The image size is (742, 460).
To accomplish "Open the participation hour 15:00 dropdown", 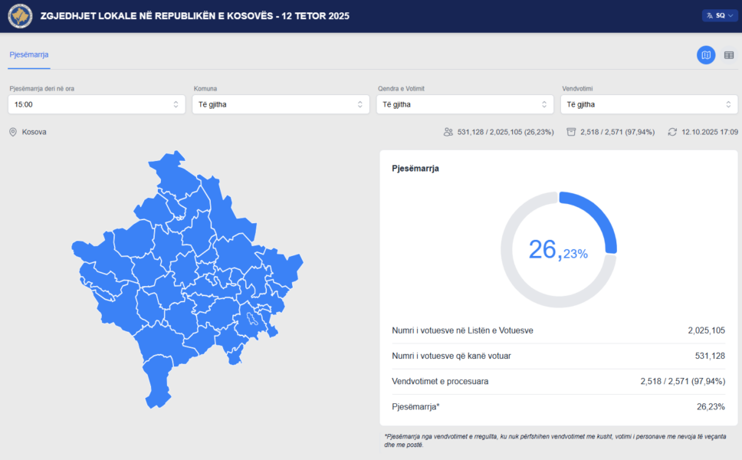I will [97, 104].
